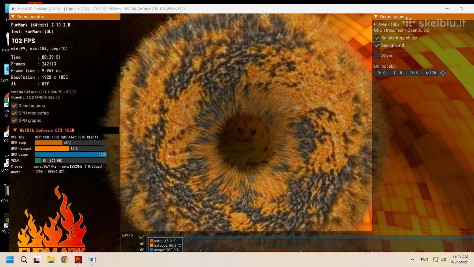Click the GPU hotspot 56°C bar

71,149
